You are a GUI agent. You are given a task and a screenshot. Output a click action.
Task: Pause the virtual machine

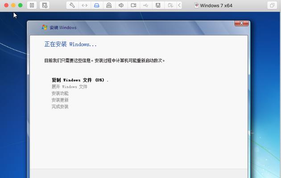[32, 5]
